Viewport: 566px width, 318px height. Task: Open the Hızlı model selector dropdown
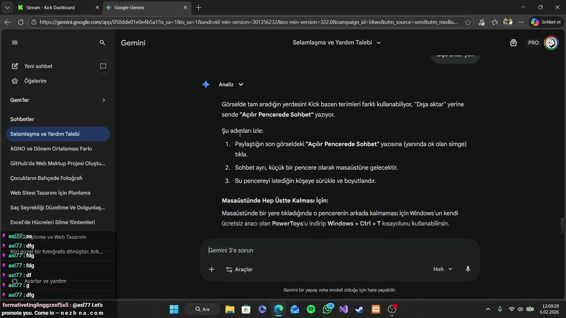(443, 269)
